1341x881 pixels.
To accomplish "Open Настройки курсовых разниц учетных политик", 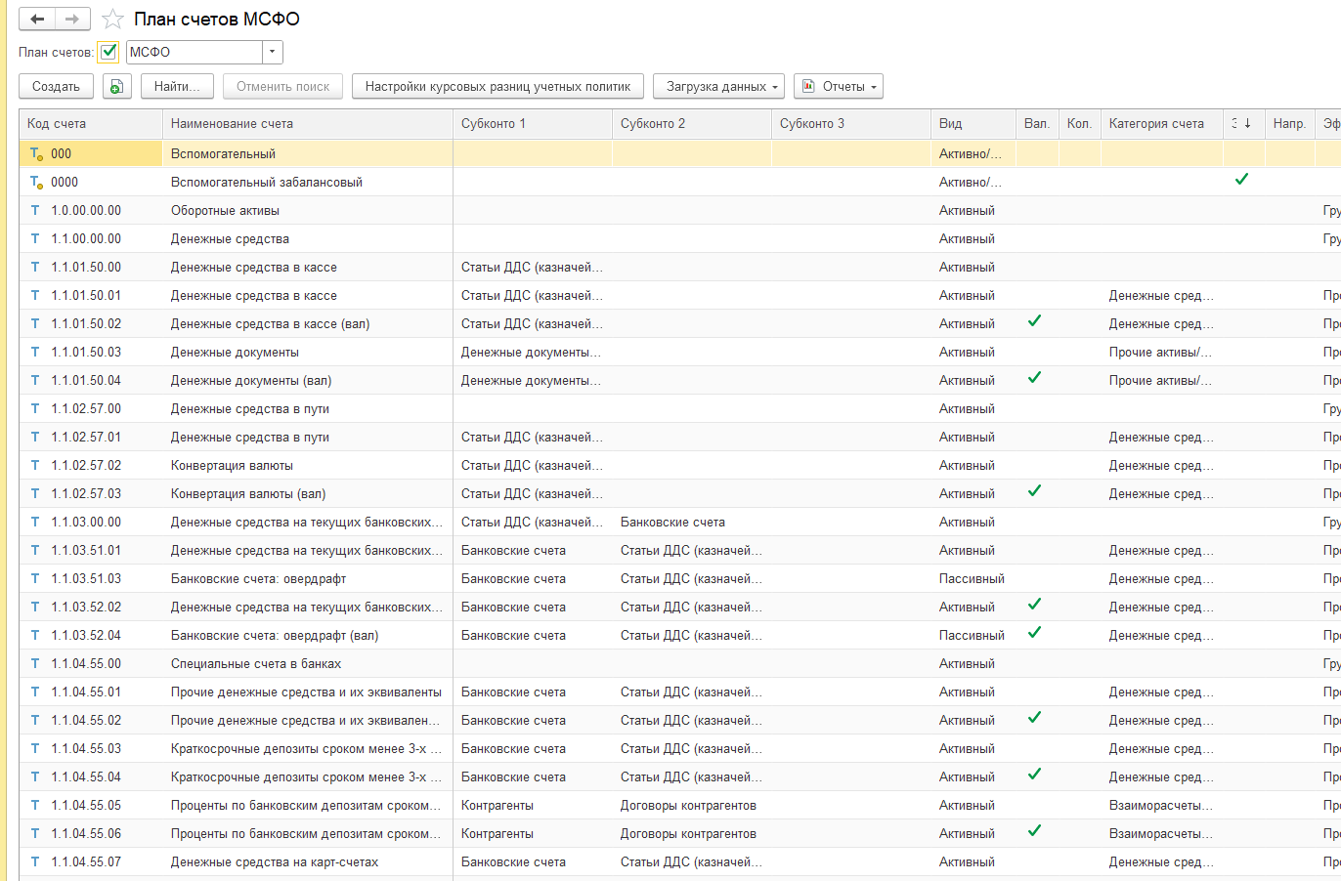I will coord(497,87).
